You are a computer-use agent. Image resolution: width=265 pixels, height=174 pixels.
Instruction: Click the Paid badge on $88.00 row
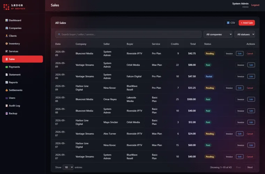point(208,65)
